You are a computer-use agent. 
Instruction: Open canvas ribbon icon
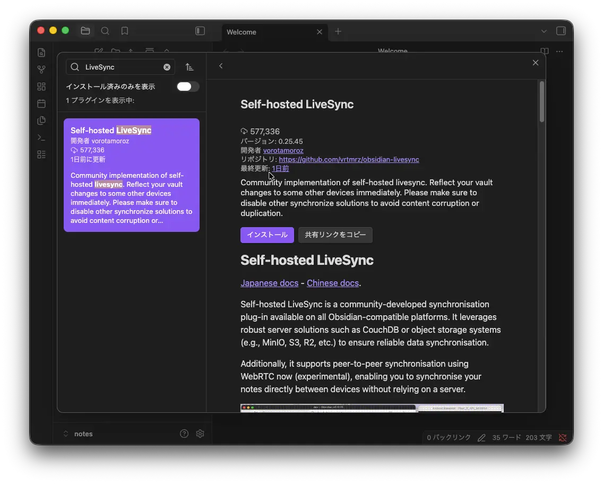pyautogui.click(x=41, y=87)
